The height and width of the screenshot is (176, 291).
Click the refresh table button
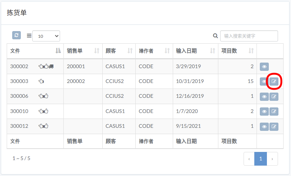tap(16, 35)
